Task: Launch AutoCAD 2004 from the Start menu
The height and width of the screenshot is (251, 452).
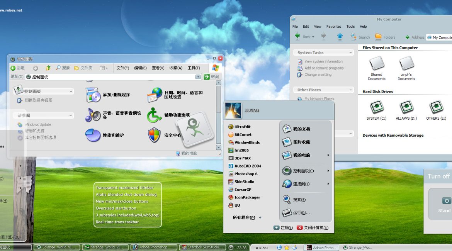Action: pyautogui.click(x=245, y=166)
